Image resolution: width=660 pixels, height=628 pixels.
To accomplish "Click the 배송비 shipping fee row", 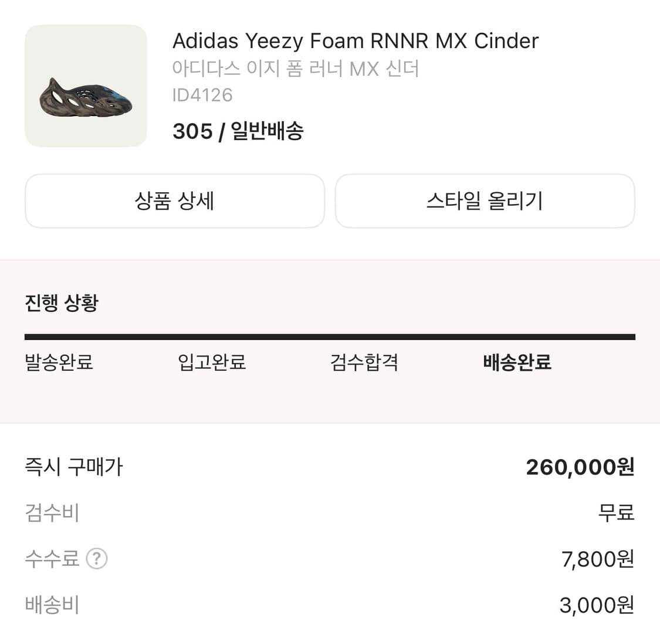I will [x=52, y=605].
